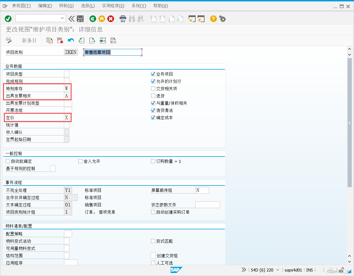Open the S4D (6) 220 system dropdown

click(x=278, y=270)
